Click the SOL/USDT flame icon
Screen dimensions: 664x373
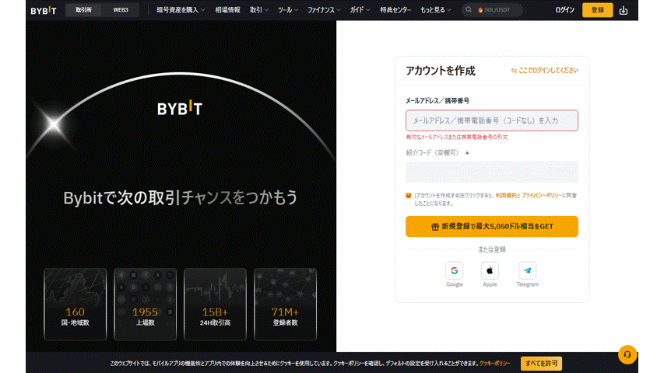pos(480,10)
